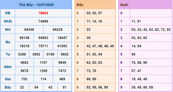Select Tư prize number 9602
This screenshot has width=173, height=92.
click(65, 54)
